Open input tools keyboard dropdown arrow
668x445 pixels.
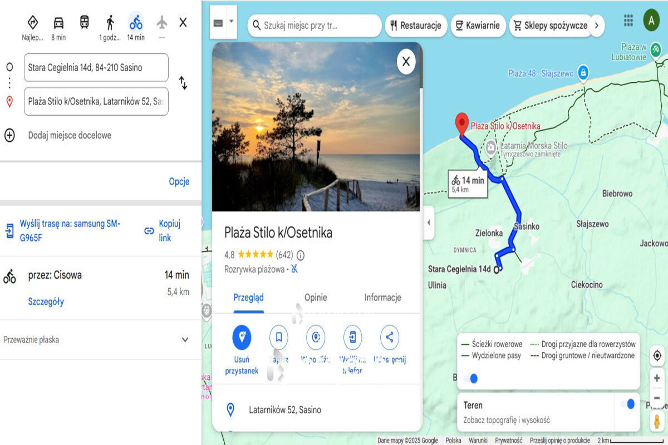pos(232,21)
